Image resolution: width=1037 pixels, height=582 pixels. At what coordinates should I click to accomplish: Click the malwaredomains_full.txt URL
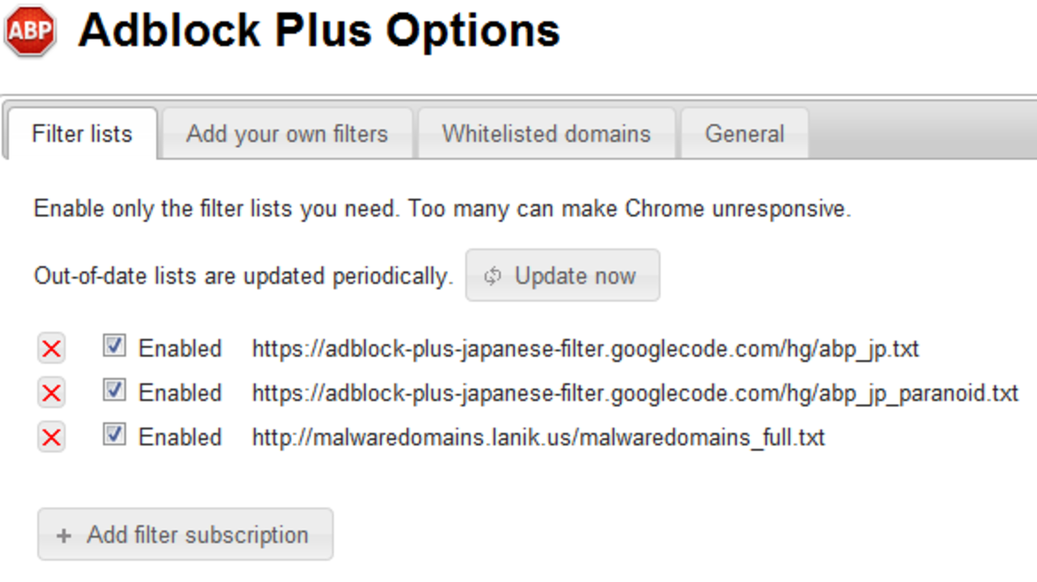tap(538, 438)
